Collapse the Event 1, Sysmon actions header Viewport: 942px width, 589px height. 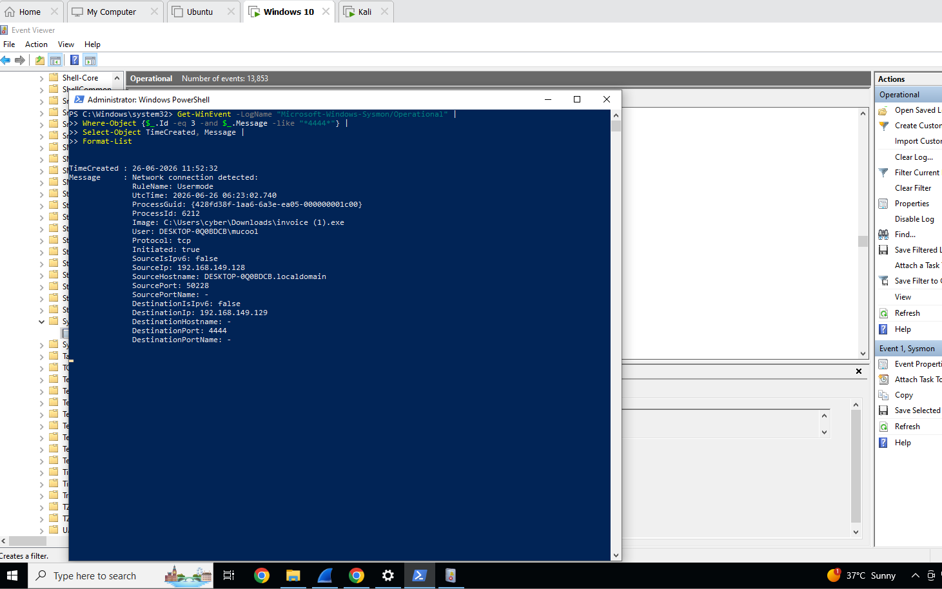pos(908,349)
